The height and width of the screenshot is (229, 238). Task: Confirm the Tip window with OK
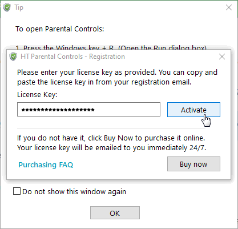[x=115, y=213]
